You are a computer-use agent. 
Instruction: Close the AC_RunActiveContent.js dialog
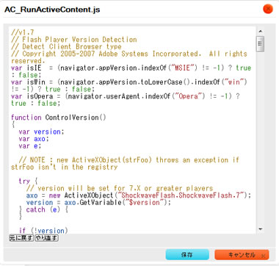tap(268, 10)
